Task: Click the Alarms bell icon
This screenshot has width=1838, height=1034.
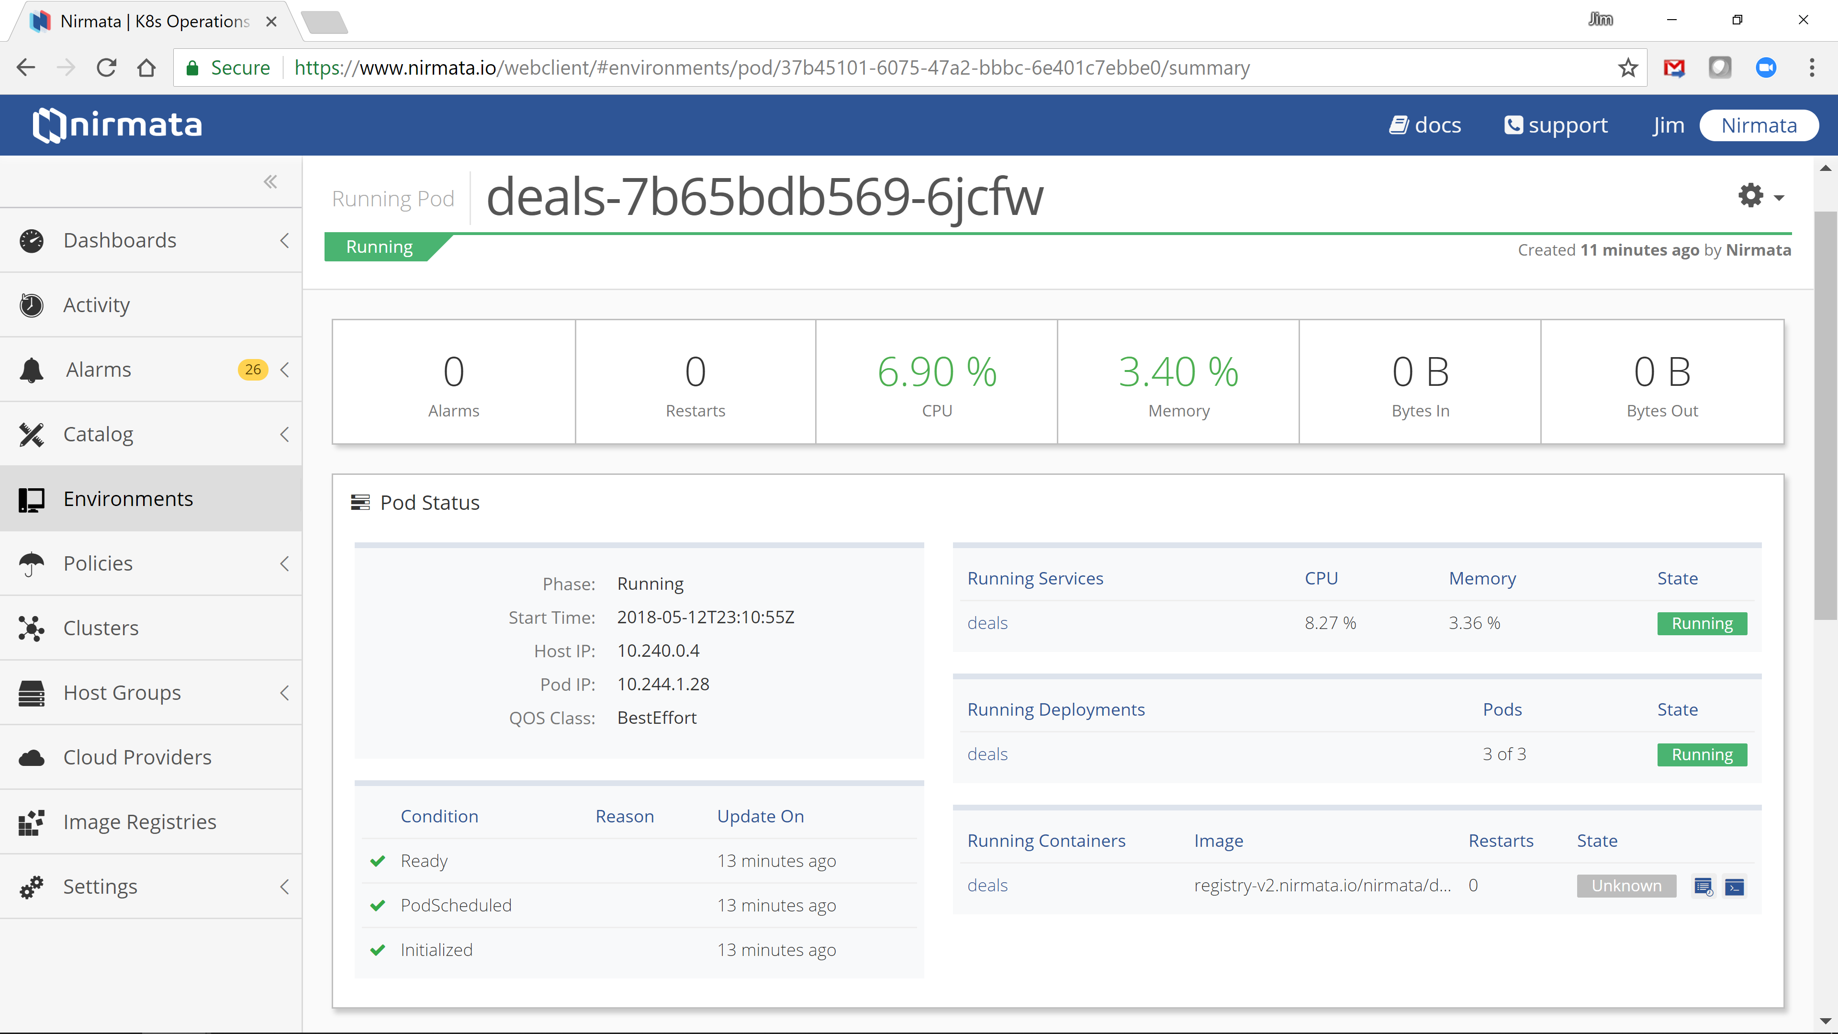Action: coord(32,370)
